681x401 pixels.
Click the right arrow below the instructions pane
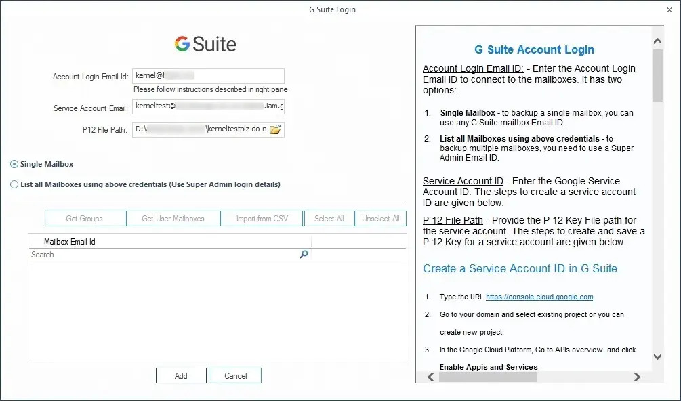click(x=637, y=377)
